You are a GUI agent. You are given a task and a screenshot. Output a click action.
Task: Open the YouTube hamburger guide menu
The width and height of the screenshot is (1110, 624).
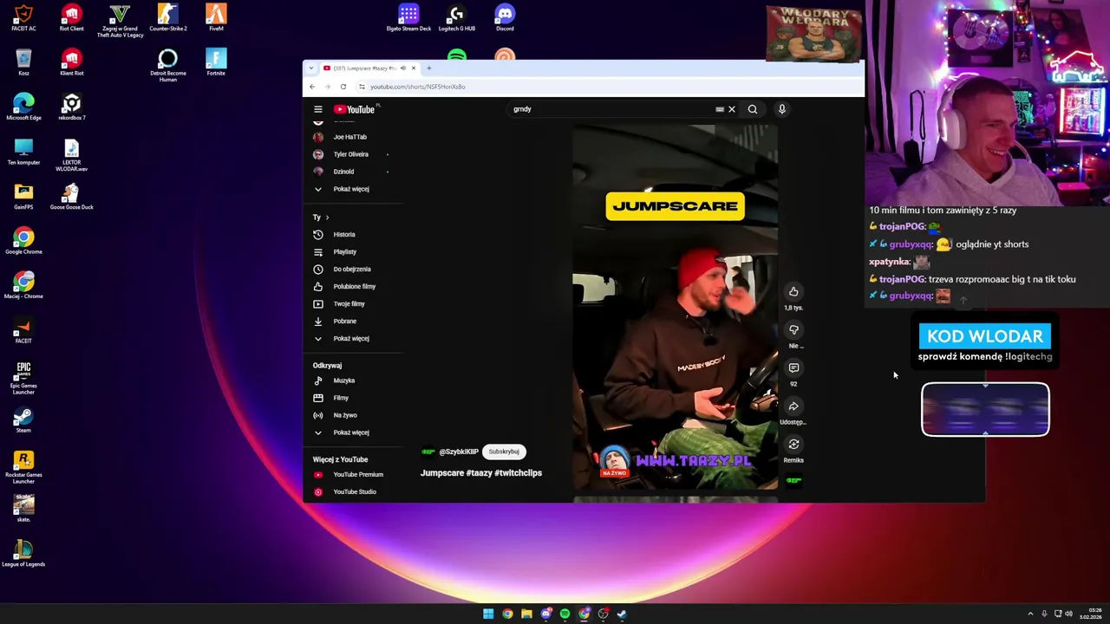(318, 109)
